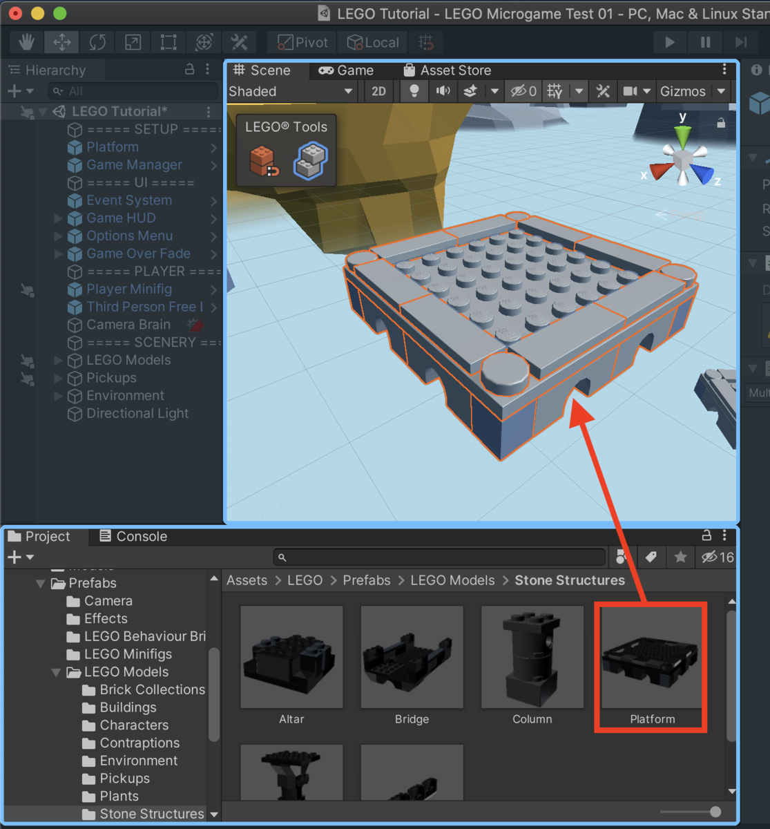Open the scene camera dropdown arrow
The height and width of the screenshot is (829, 770).
[x=647, y=91]
